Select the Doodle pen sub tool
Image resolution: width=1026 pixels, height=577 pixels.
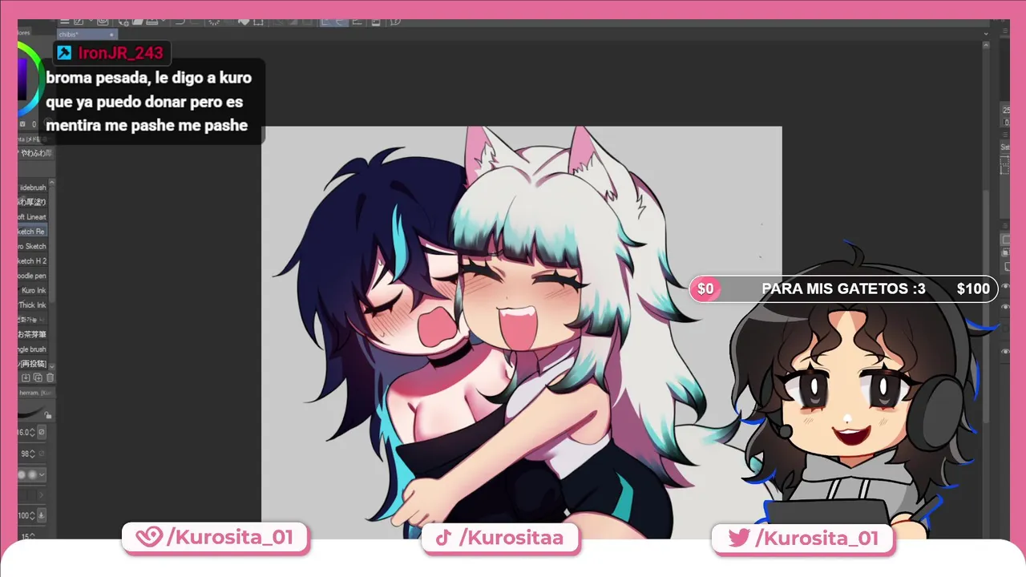pos(33,276)
